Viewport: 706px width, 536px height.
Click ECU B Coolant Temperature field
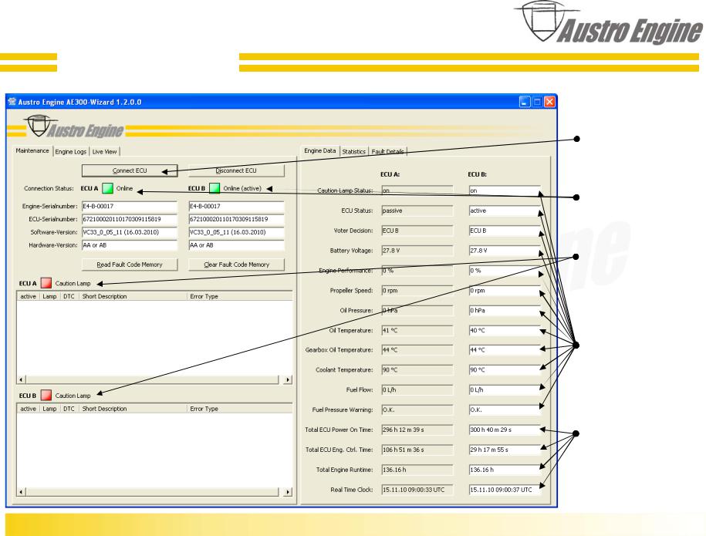(x=505, y=370)
